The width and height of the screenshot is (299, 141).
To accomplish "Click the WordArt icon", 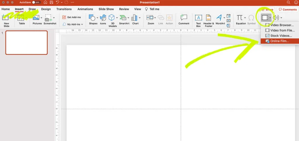I will (x=219, y=18).
